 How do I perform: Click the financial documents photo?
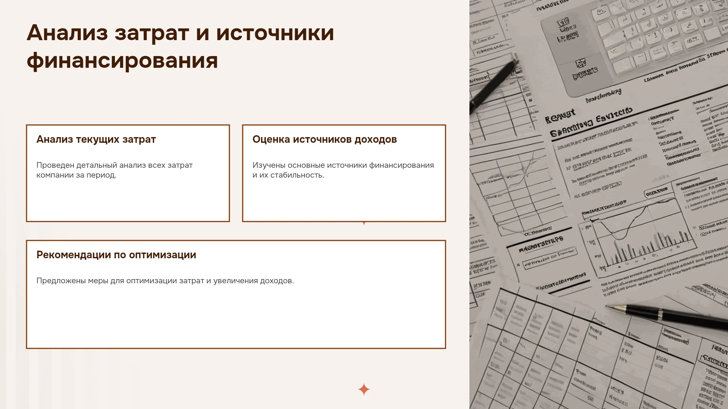click(599, 204)
